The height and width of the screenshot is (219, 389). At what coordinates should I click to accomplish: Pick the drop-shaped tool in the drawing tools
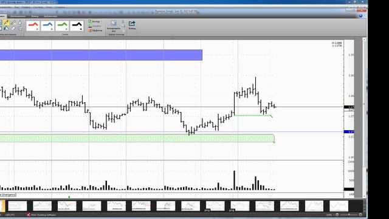pos(20,23)
